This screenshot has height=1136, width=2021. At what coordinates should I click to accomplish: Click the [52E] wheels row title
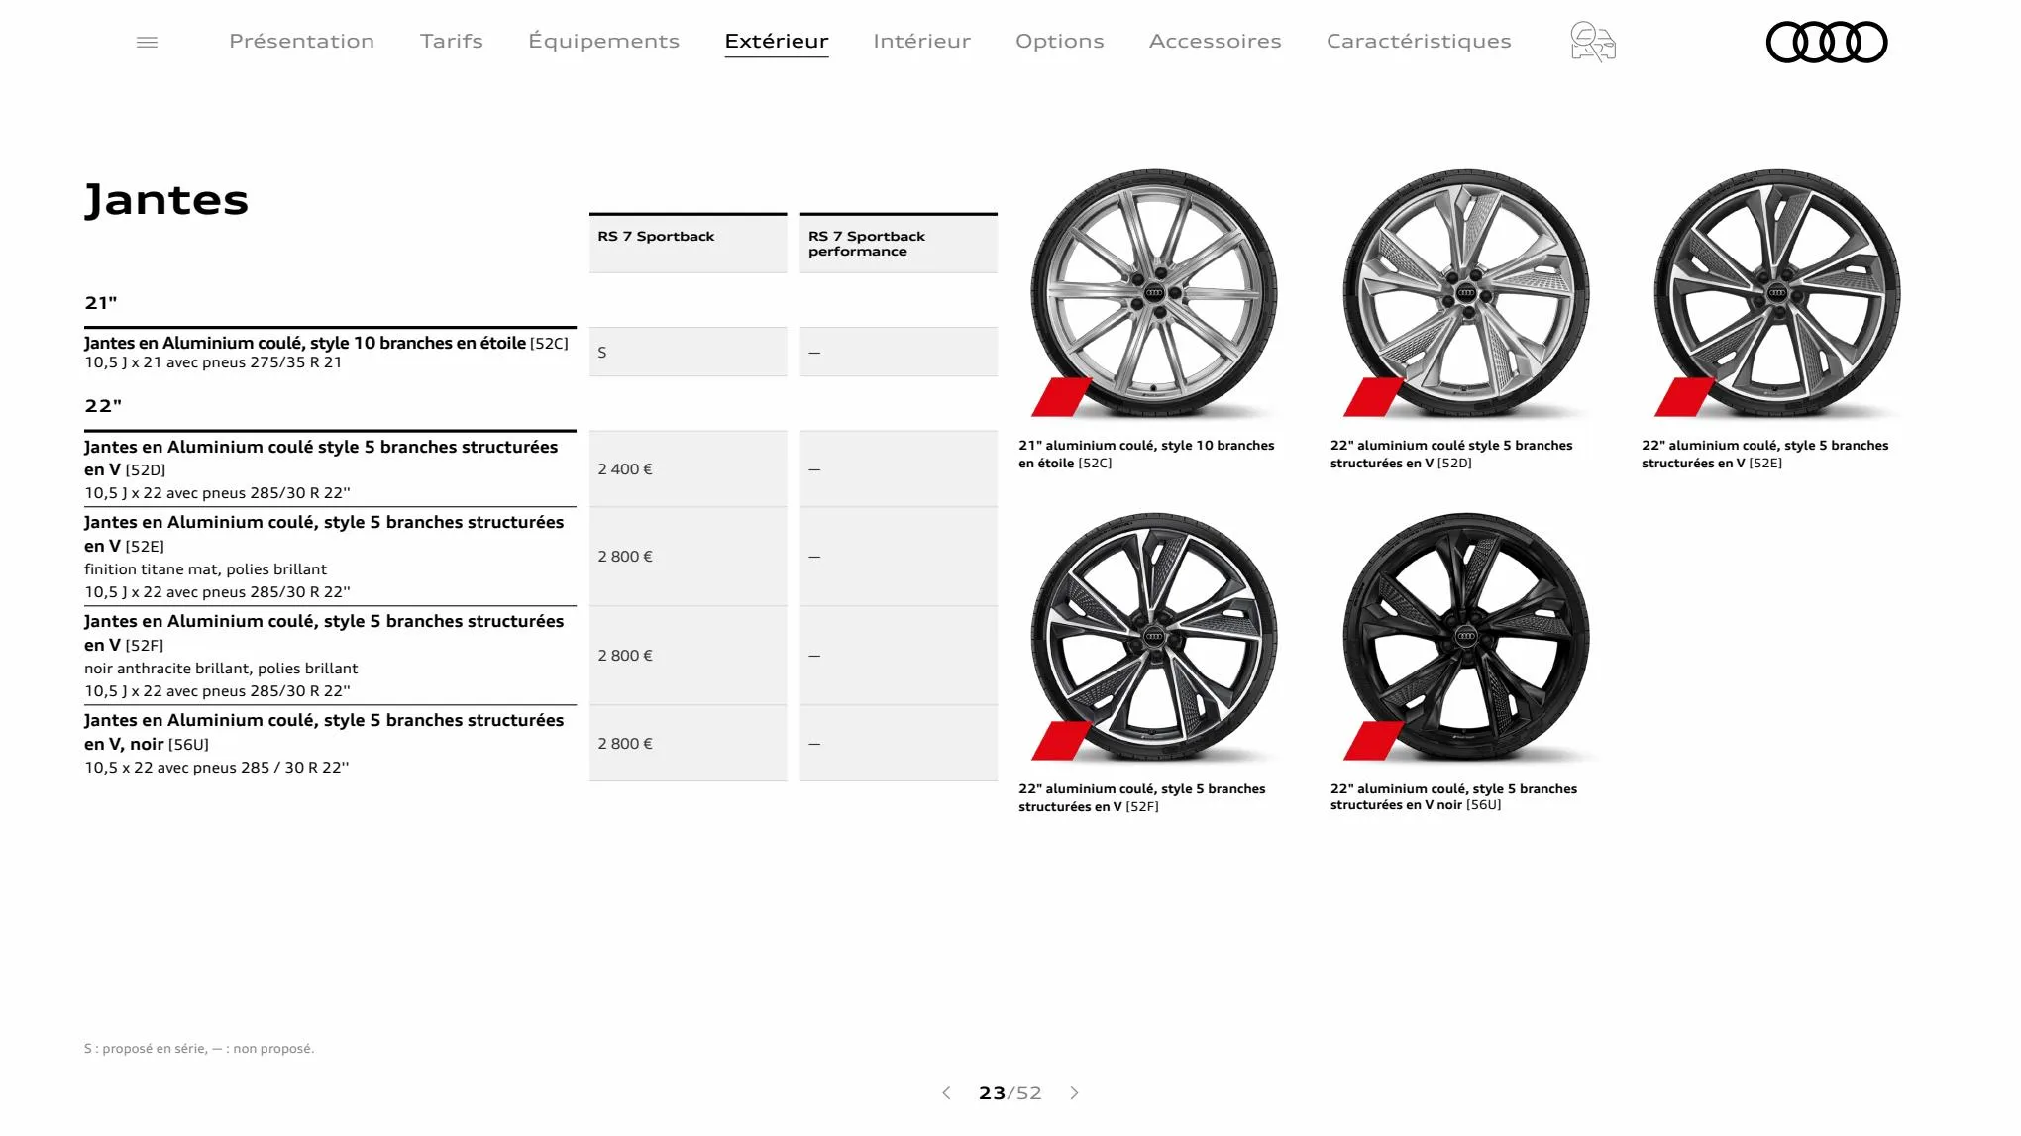(324, 534)
